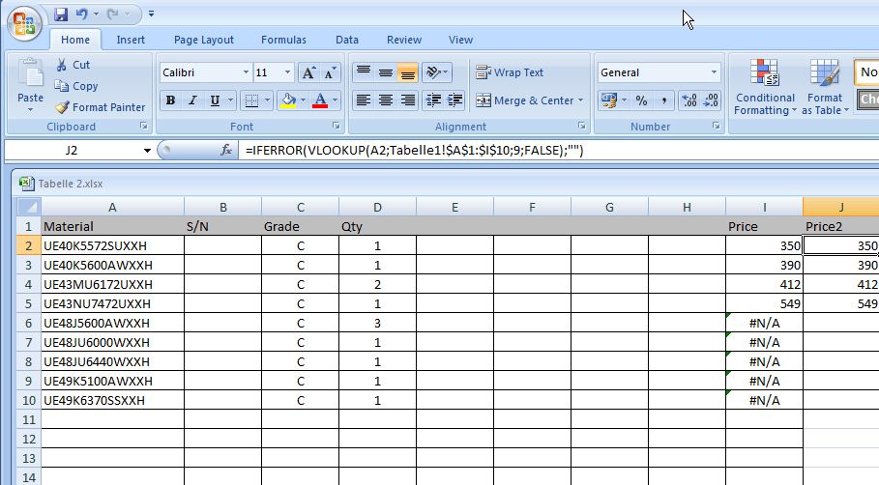Viewport: 879px width, 485px height.
Task: Go to the Data tab
Action: [347, 40]
